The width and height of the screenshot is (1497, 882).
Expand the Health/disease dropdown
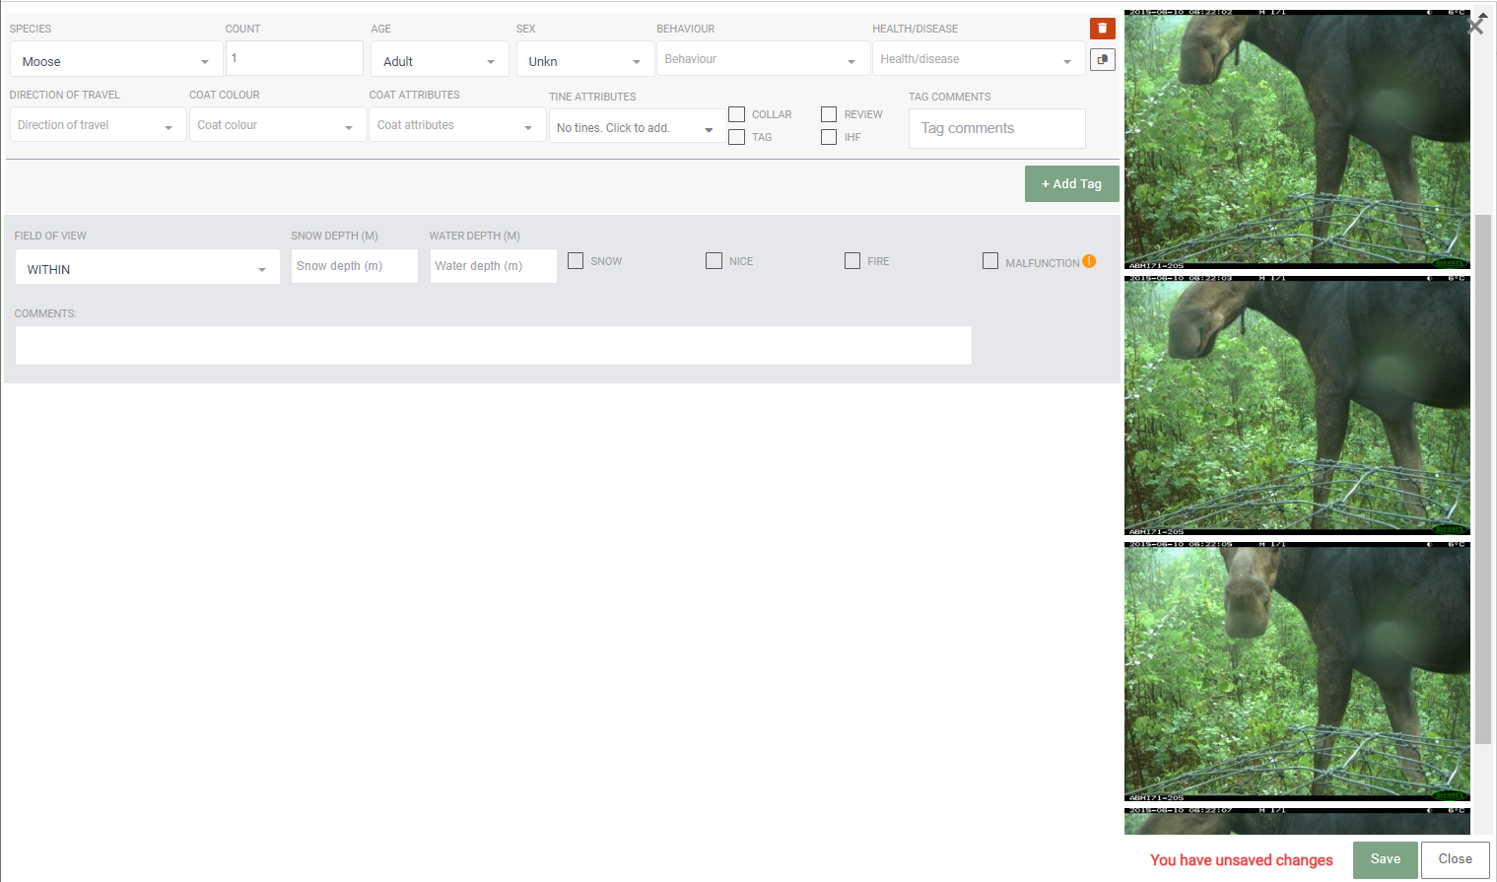[978, 58]
